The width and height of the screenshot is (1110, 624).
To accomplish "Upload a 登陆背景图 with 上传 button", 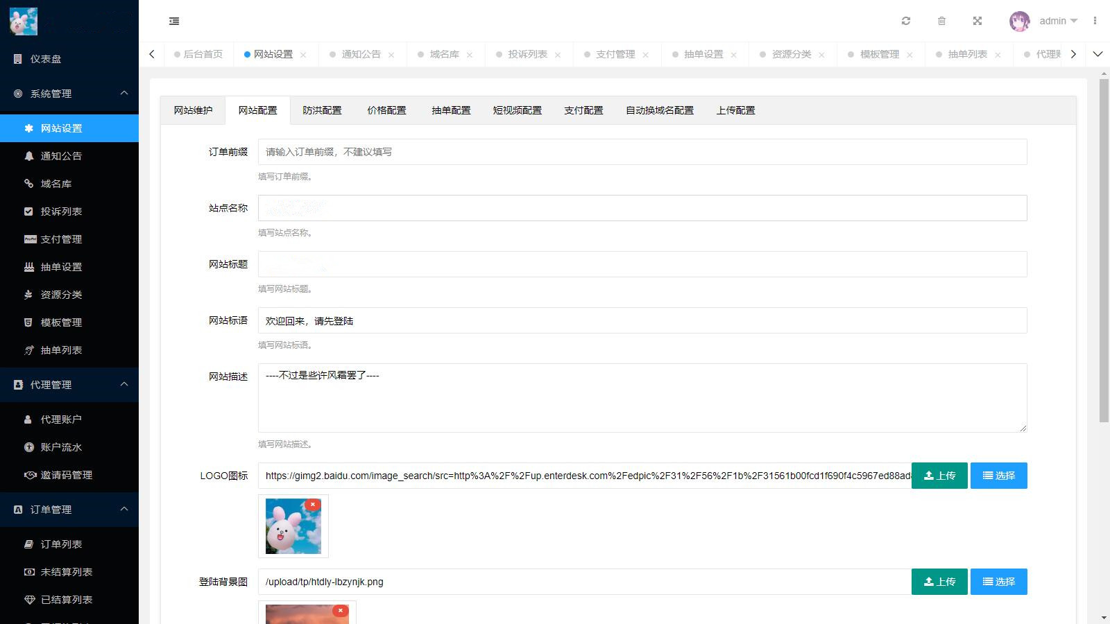I will coord(939,582).
